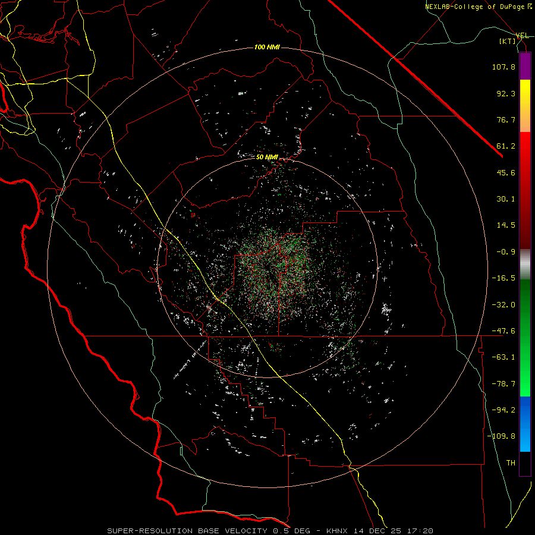Click the 76.7 velocity scale value
Screen dimensions: 535x535
(506, 119)
